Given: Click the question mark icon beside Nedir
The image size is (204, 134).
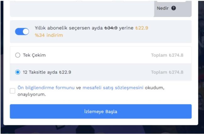Looking at the screenshot, I should pyautogui.click(x=174, y=8).
